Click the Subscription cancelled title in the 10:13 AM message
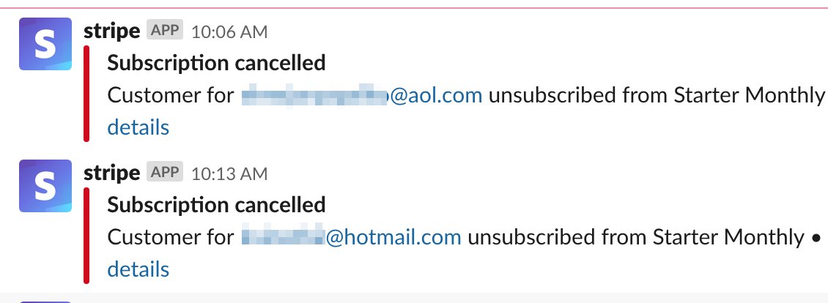This screenshot has width=828, height=303. pyautogui.click(x=216, y=205)
